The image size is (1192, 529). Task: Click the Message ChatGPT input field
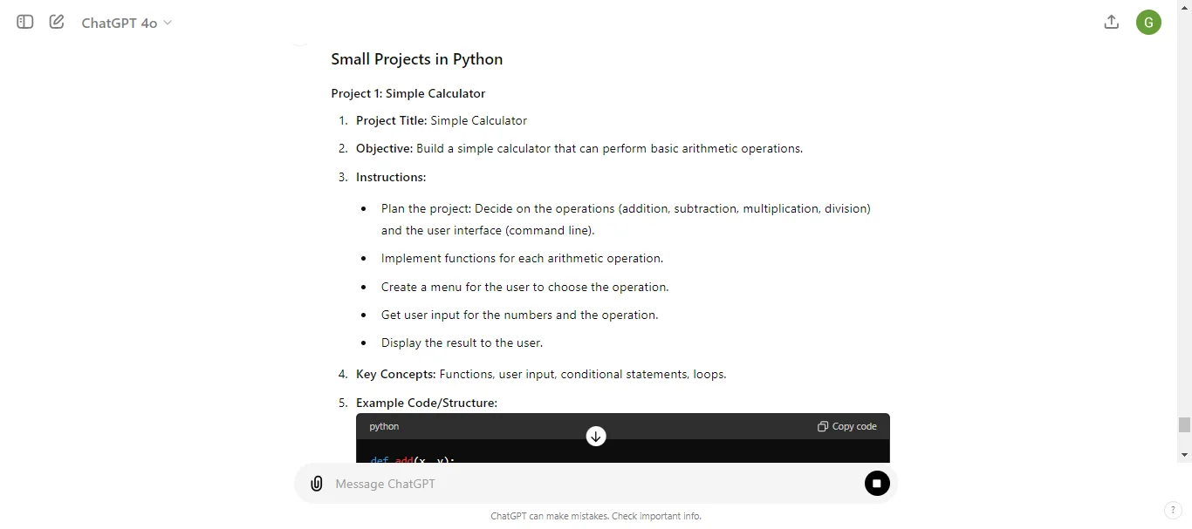[x=524, y=484]
